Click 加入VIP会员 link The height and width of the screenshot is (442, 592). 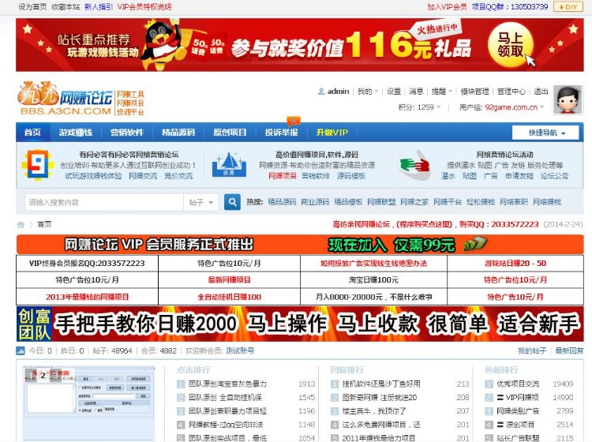point(447,6)
